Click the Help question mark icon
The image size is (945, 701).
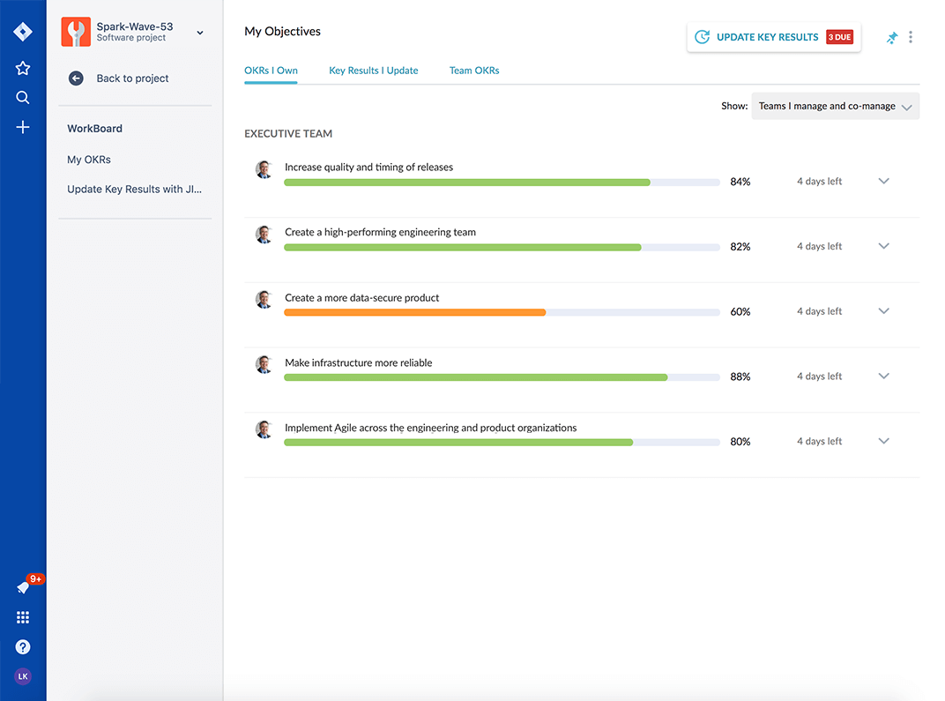pos(22,646)
